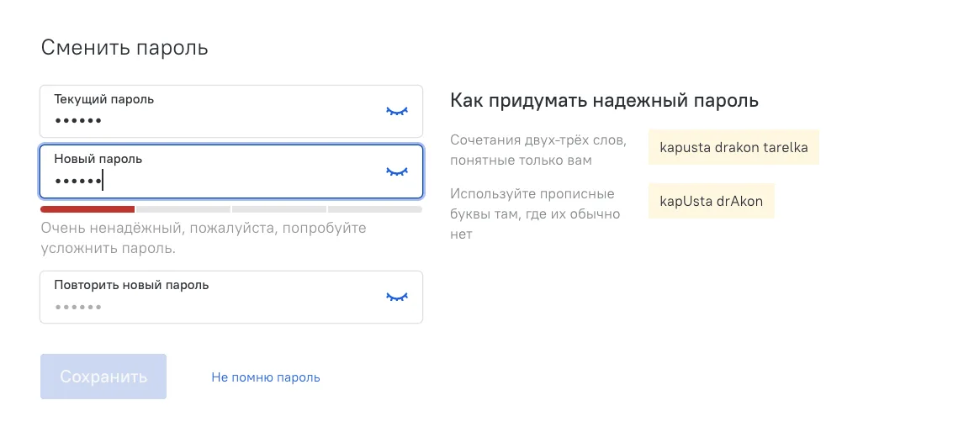This screenshot has height=432, width=969.
Task: Click the Сменить пароль heading
Action: [x=124, y=48]
